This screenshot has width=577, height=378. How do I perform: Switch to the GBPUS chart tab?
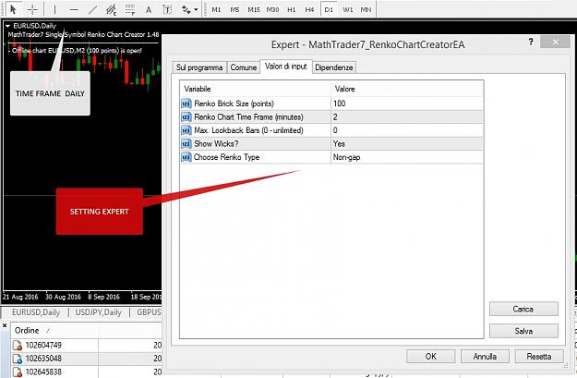click(x=149, y=312)
